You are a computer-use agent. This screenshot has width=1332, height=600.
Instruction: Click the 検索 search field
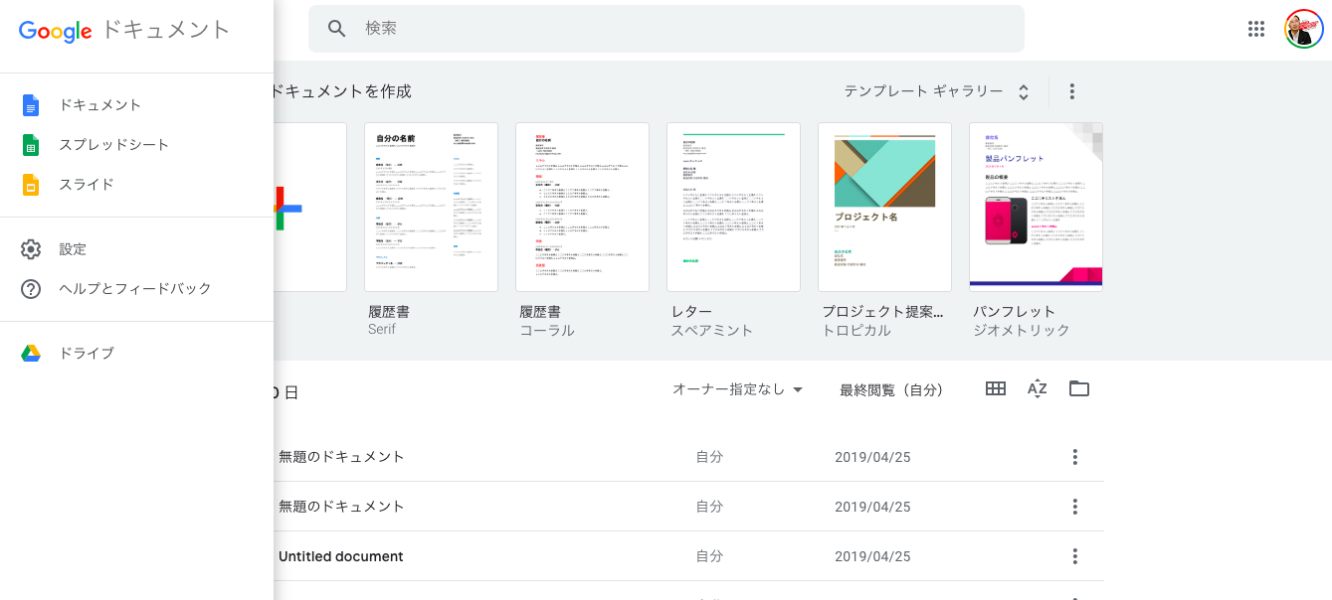(x=686, y=29)
